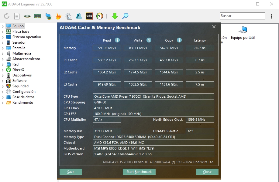Select Almacenamiento in the tree

pos(26,59)
